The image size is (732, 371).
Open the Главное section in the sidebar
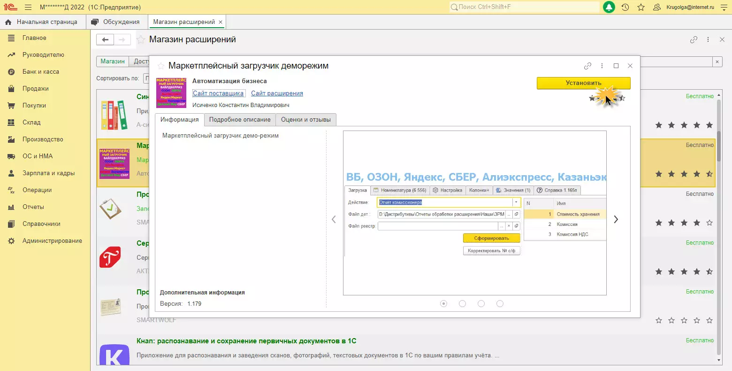(x=34, y=38)
